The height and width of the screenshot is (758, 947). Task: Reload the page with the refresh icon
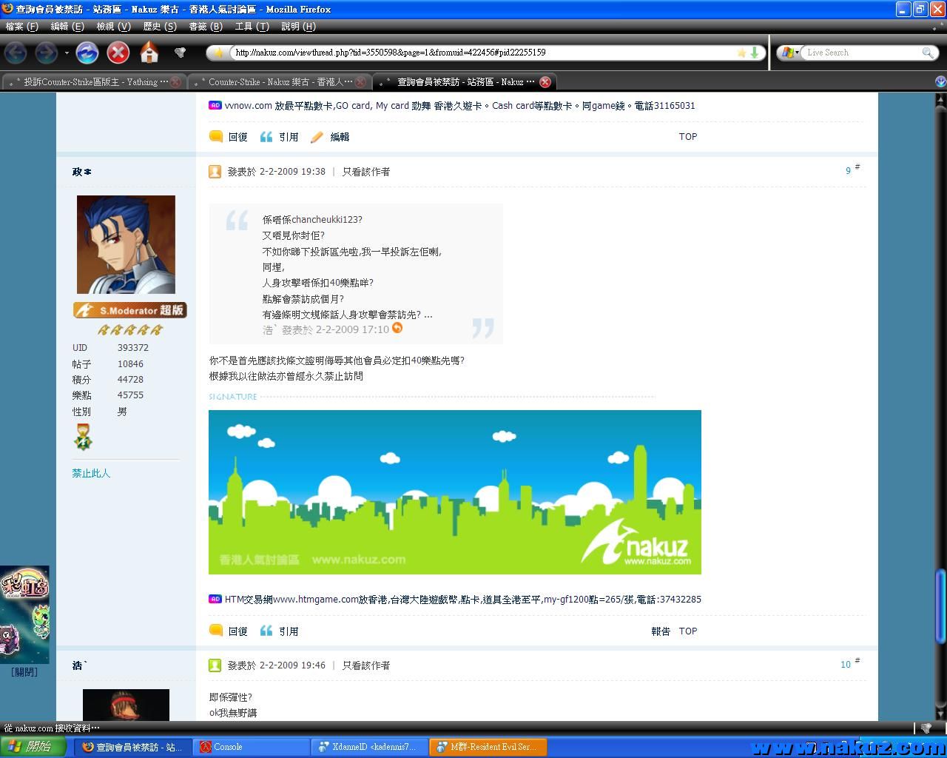tap(87, 53)
